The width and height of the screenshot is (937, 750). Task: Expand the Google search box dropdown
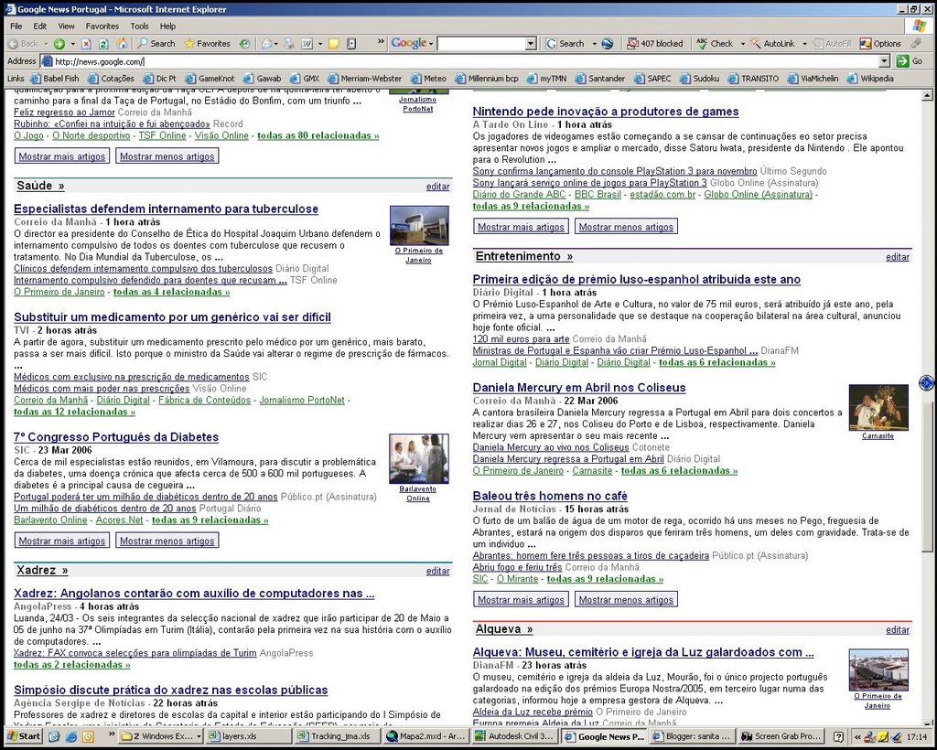tap(531, 44)
